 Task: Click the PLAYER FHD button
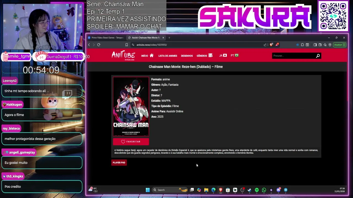point(119,163)
